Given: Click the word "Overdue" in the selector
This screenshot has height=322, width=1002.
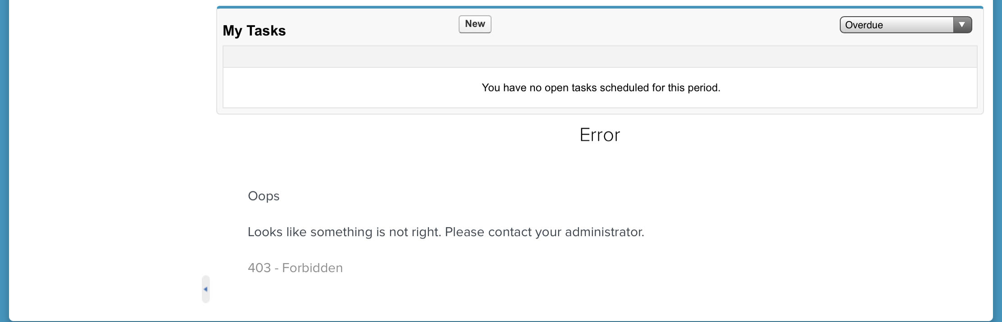Looking at the screenshot, I should [864, 25].
